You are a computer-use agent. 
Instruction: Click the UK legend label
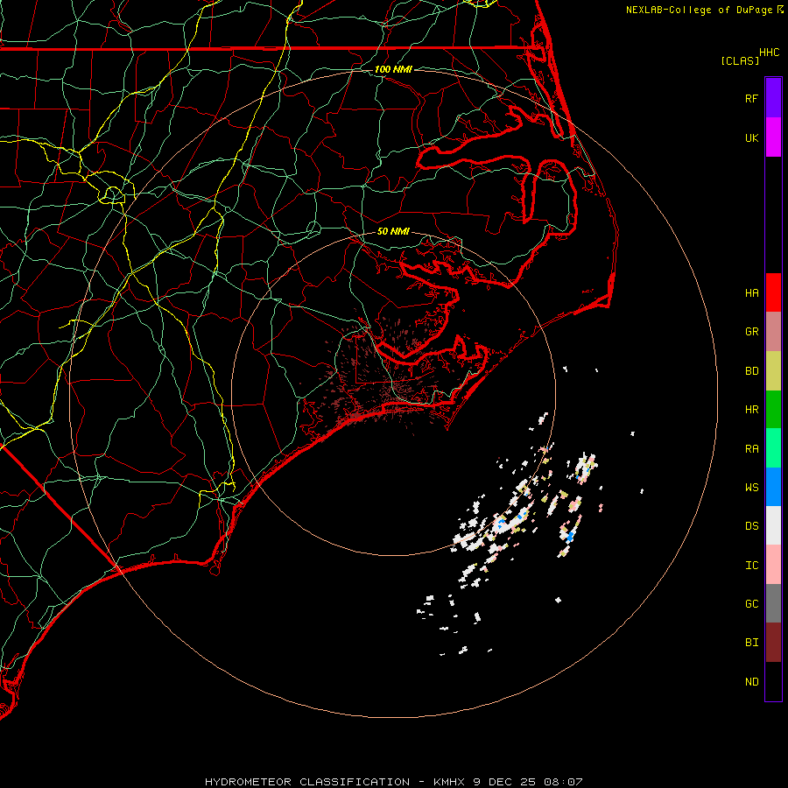coord(751,137)
